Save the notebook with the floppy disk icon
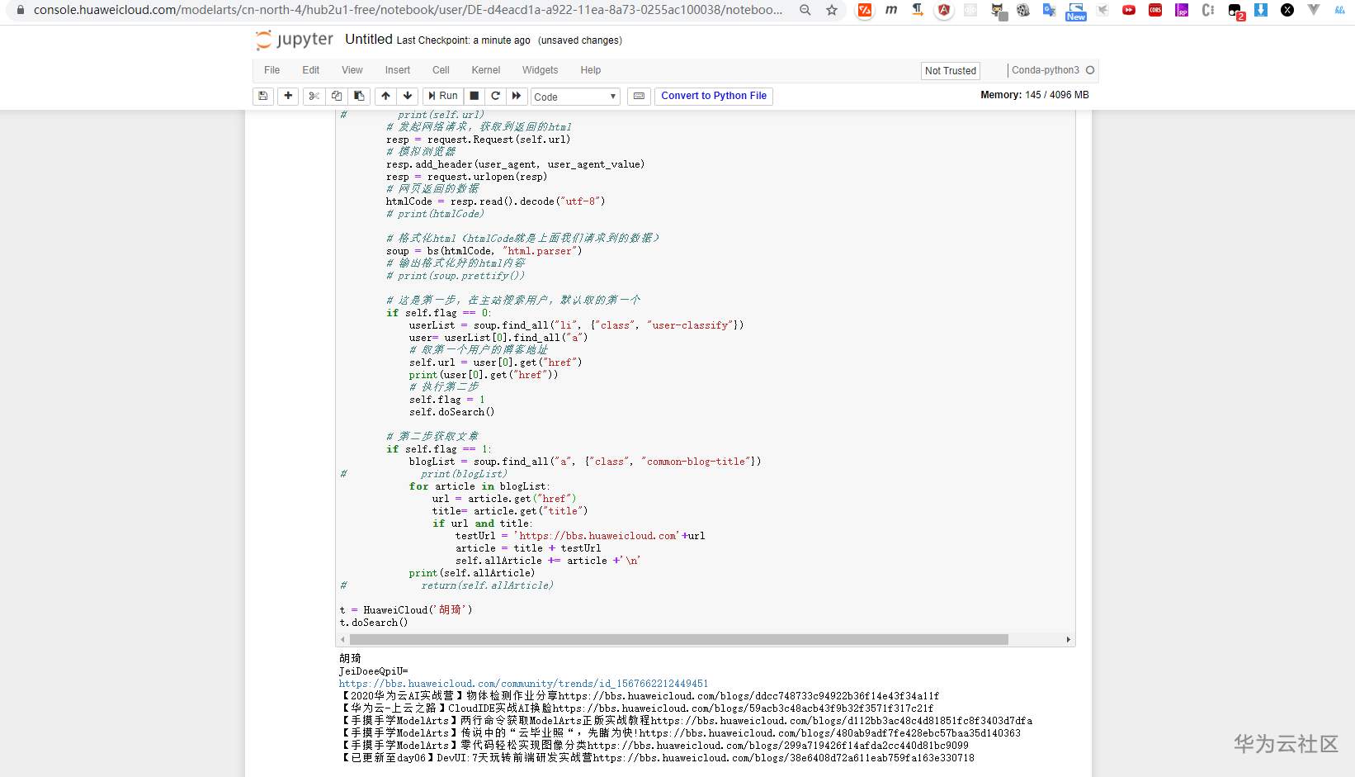The width and height of the screenshot is (1355, 777). 263,96
